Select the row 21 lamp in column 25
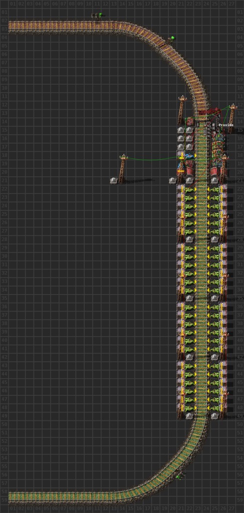Screen dimensions: 244x513 (214, 180)
